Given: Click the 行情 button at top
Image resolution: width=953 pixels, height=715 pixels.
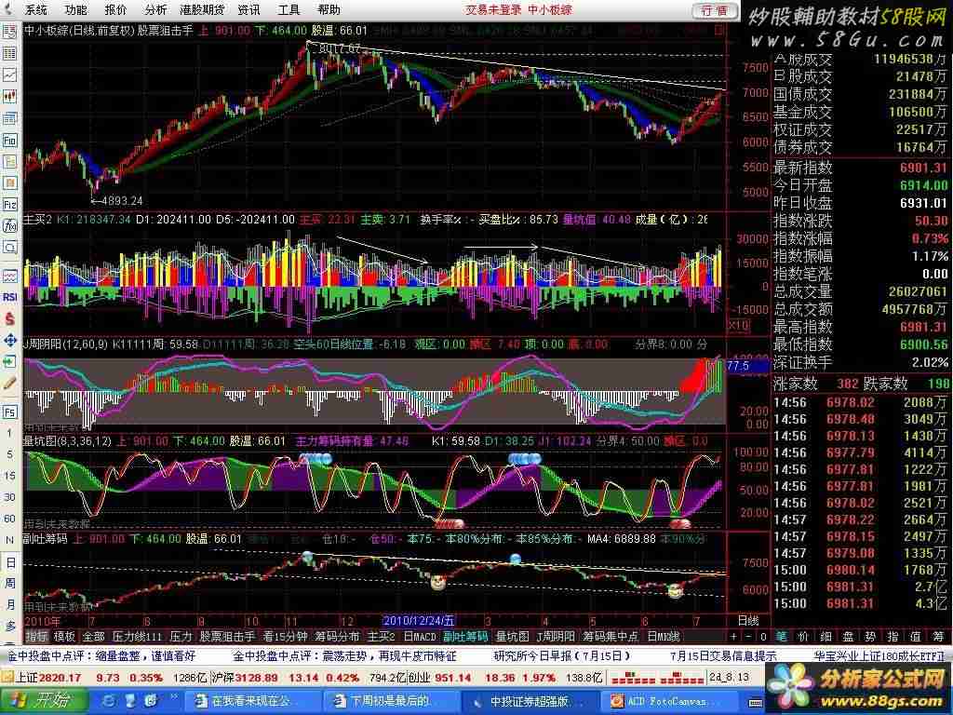Looking at the screenshot, I should pyautogui.click(x=715, y=10).
